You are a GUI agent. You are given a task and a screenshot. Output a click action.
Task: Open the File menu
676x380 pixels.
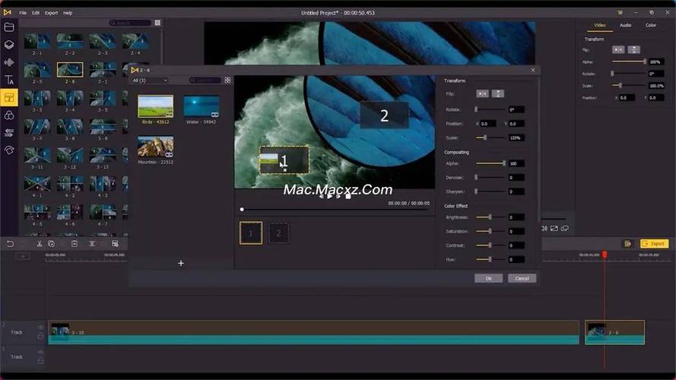tap(23, 13)
